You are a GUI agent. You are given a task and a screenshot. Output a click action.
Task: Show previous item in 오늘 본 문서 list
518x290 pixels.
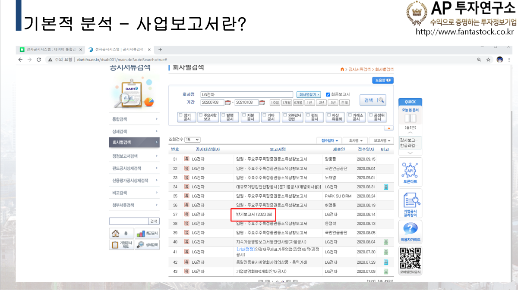coord(410,133)
